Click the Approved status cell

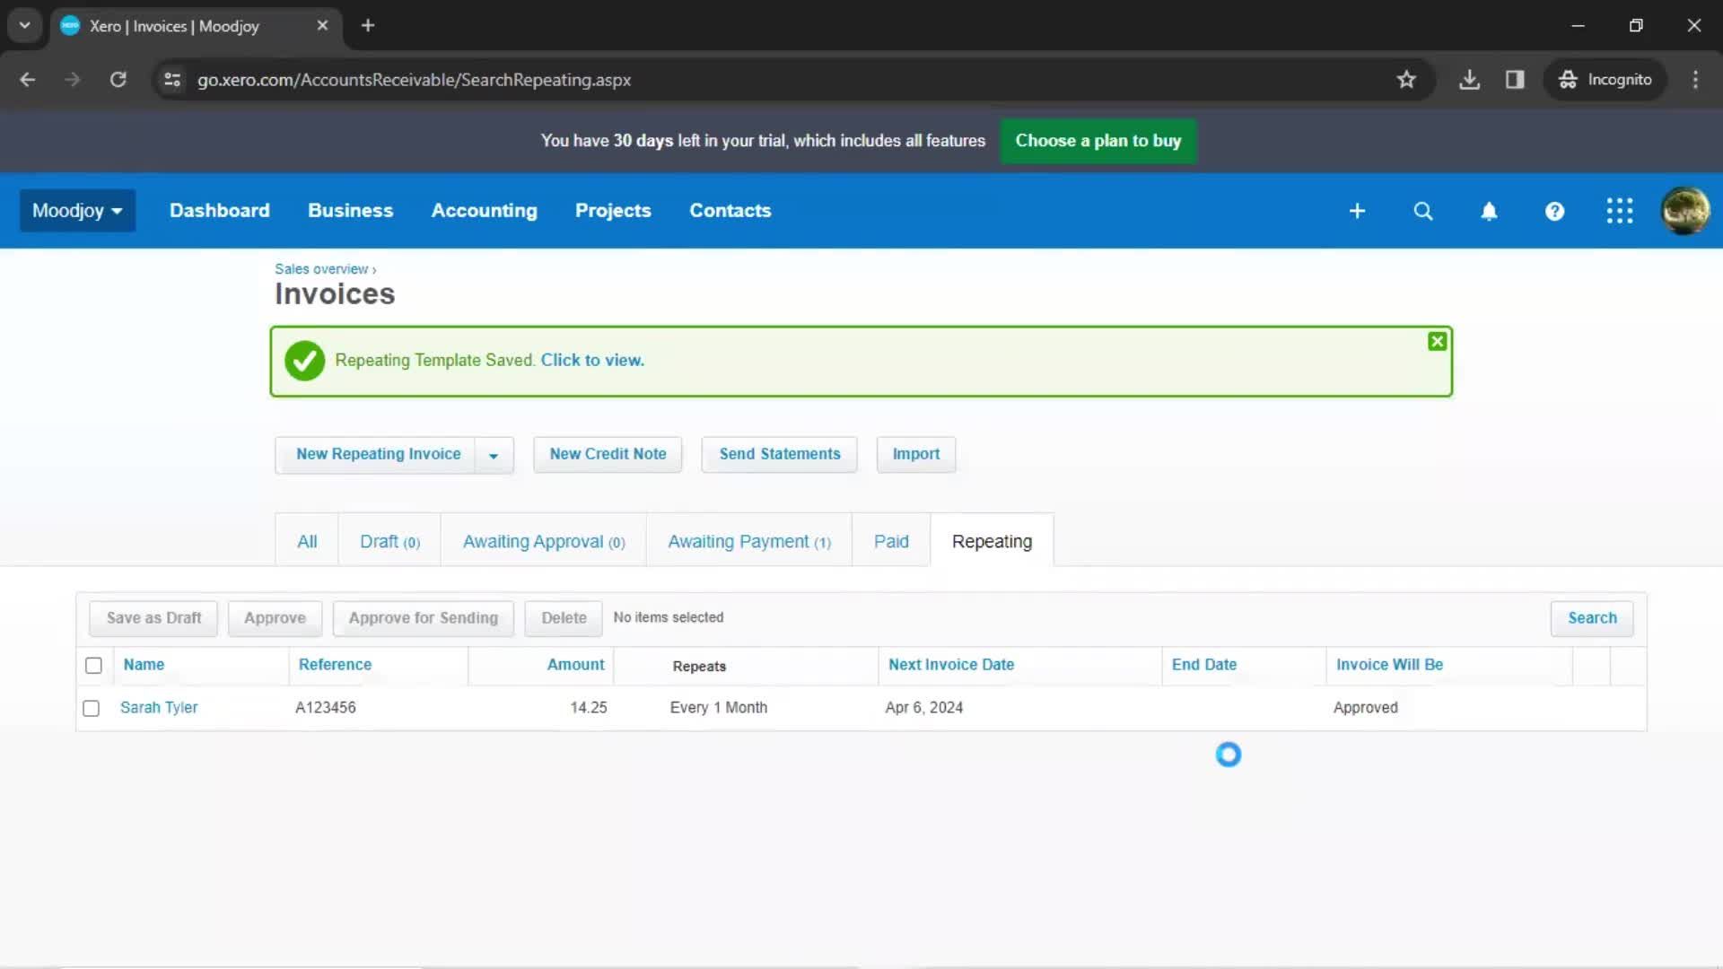1365,708
